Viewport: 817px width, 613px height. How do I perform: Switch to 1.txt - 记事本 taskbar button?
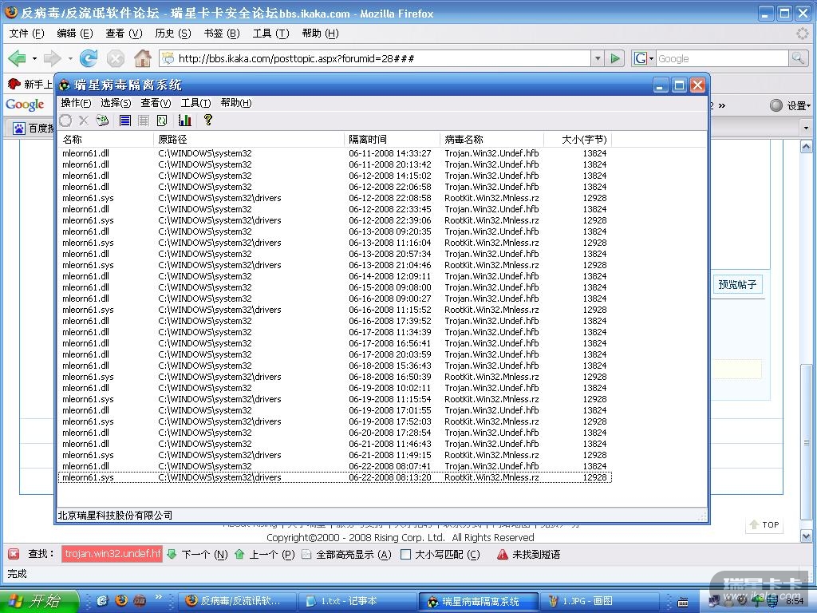358,601
